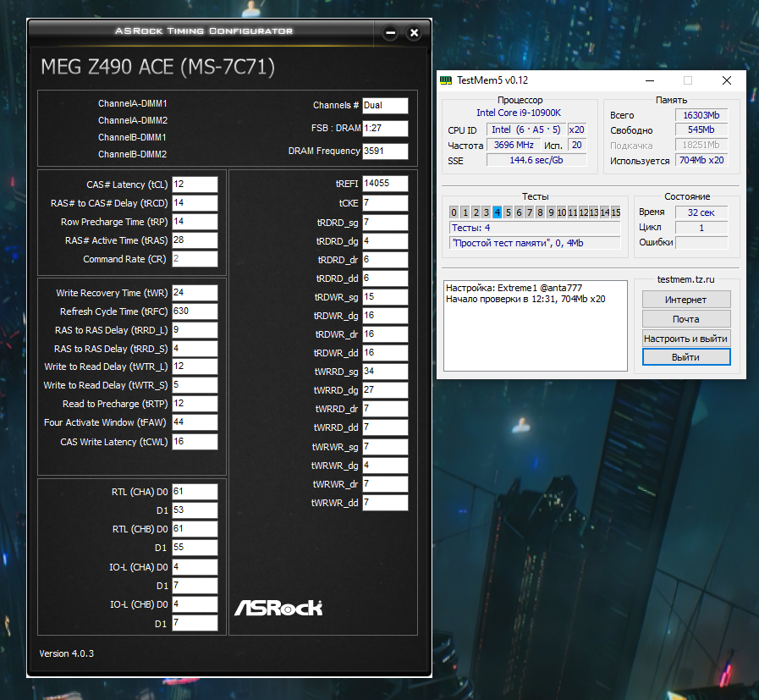
Task: Click the CAS Write Latency (tCWL) field
Action: point(195,442)
